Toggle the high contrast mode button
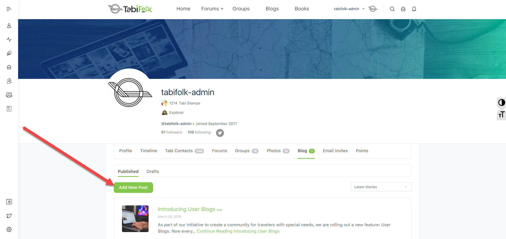Viewport: 506px width, 239px height. [x=501, y=103]
